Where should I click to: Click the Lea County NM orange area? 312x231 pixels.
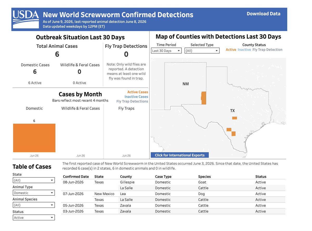[x=204, y=98]
